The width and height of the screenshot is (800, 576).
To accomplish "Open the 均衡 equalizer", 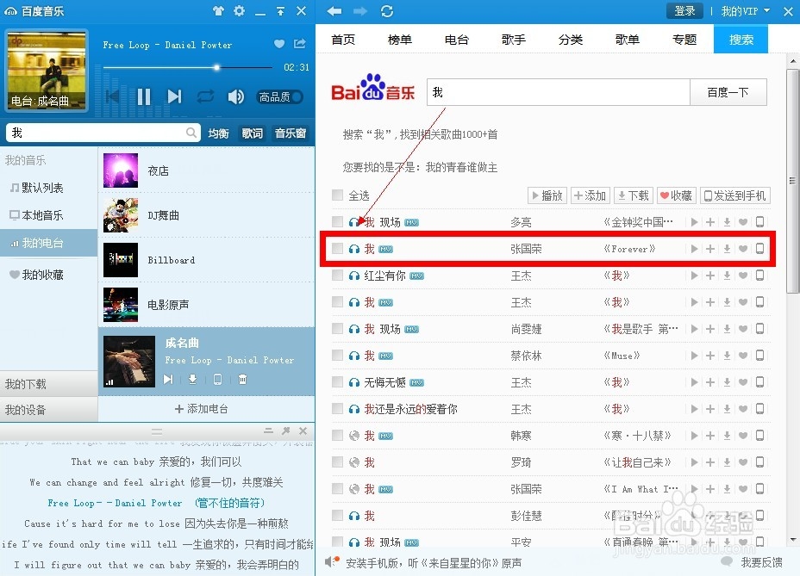I will coord(218,133).
